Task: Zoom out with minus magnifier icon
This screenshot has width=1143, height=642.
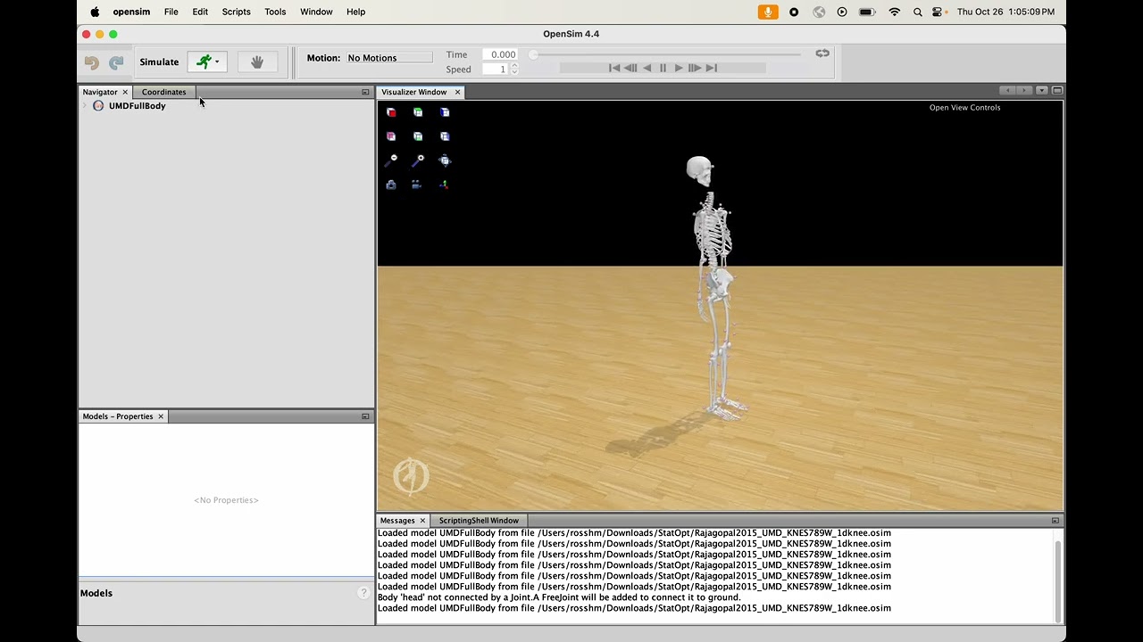Action: pyautogui.click(x=391, y=160)
